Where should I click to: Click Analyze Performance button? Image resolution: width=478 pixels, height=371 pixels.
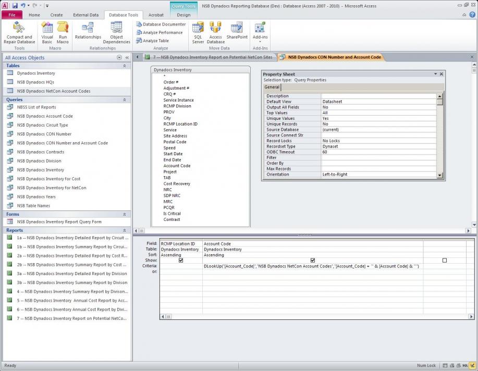tap(160, 32)
